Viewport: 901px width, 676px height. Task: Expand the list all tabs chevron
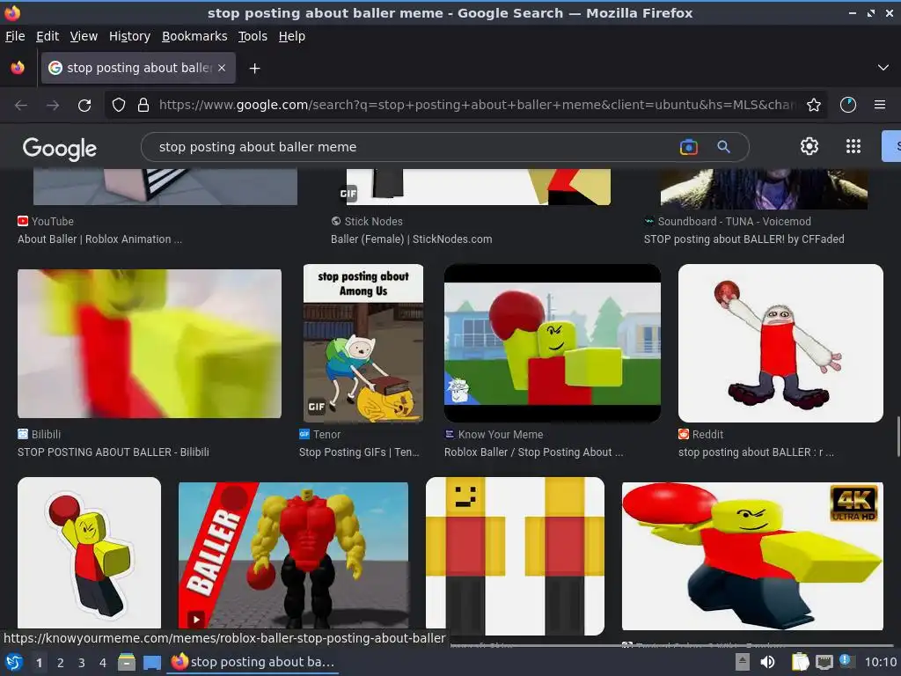[883, 68]
